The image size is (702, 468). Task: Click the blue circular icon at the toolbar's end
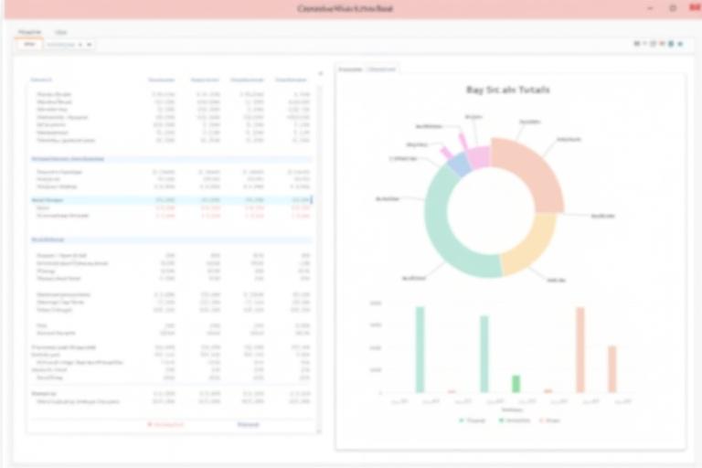(x=680, y=44)
